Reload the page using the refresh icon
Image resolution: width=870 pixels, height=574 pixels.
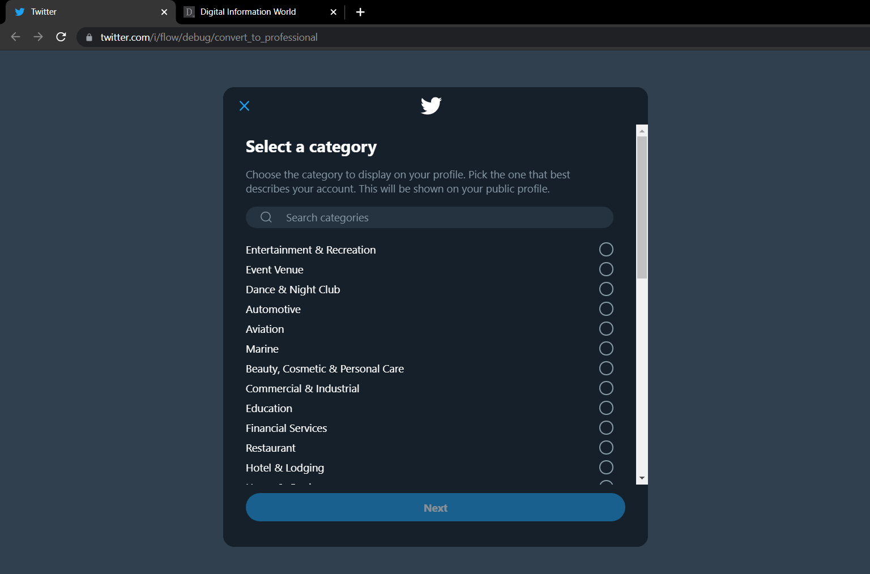(61, 37)
